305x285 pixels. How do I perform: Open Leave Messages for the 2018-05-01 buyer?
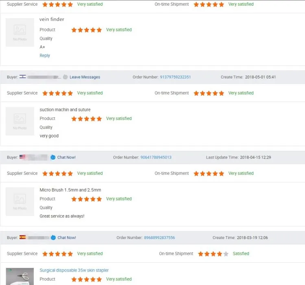[85, 77]
